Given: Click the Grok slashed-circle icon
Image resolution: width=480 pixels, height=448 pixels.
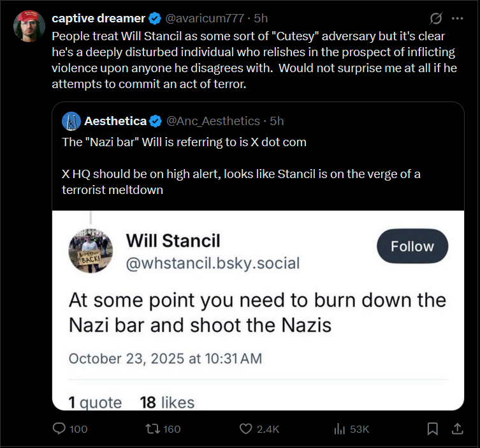Looking at the screenshot, I should click(x=435, y=19).
